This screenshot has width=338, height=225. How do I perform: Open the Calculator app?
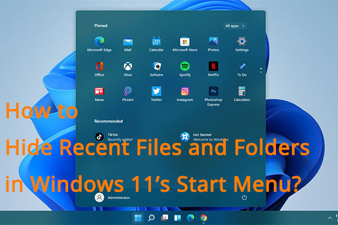coord(242,94)
